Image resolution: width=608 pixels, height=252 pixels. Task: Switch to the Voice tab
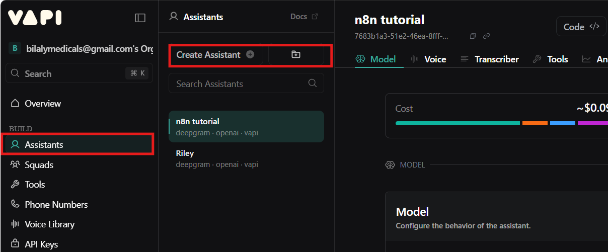point(429,59)
